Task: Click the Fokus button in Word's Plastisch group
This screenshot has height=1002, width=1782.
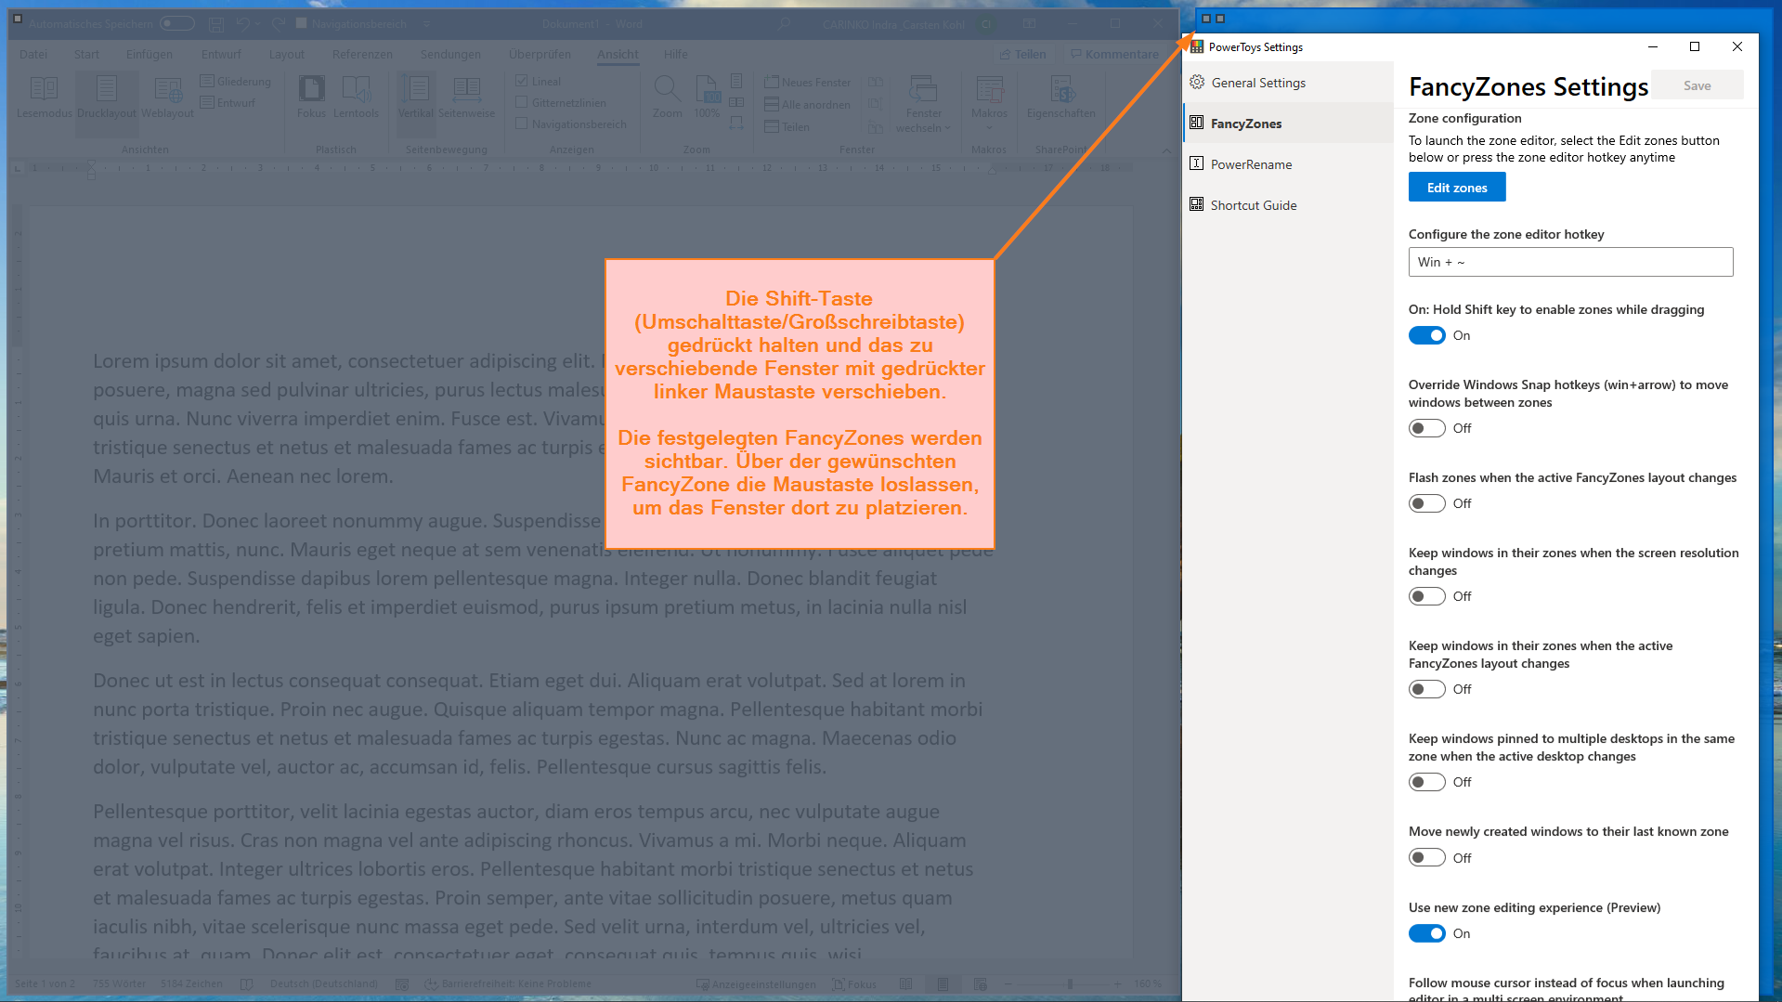Action: (x=311, y=97)
